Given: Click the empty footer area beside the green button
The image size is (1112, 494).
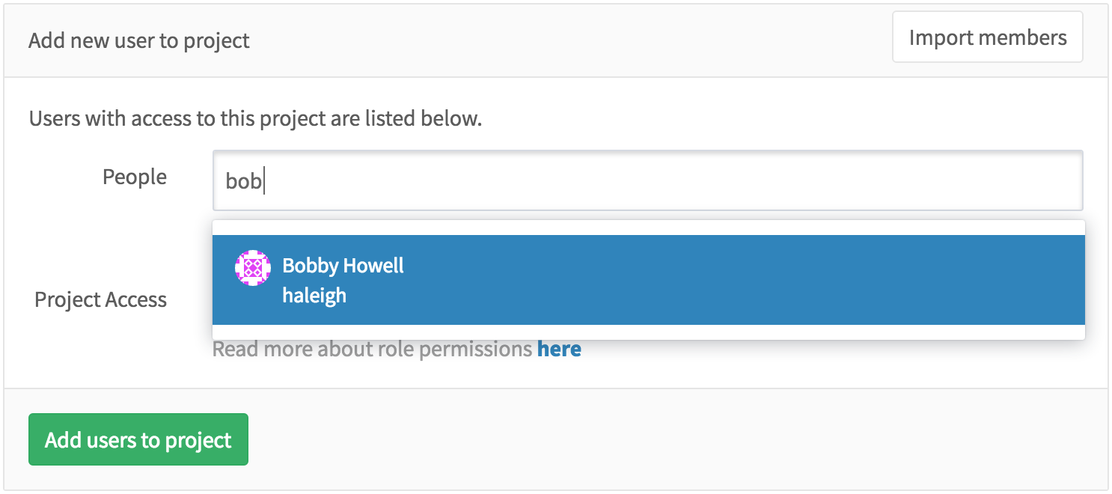Looking at the screenshot, I should pos(673,439).
